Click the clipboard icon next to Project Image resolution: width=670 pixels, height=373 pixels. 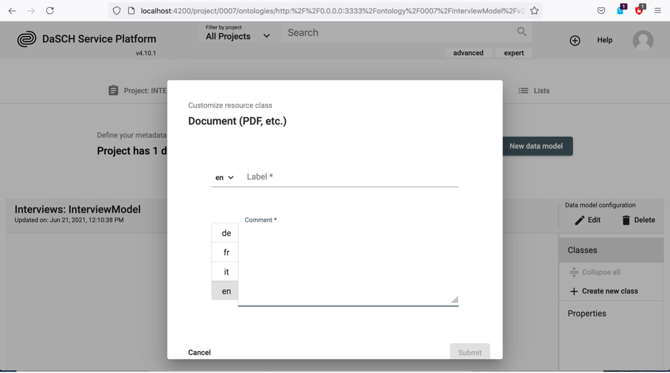113,90
